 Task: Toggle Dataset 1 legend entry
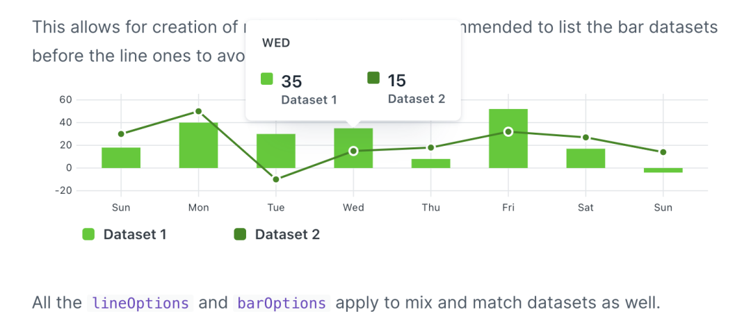(124, 234)
